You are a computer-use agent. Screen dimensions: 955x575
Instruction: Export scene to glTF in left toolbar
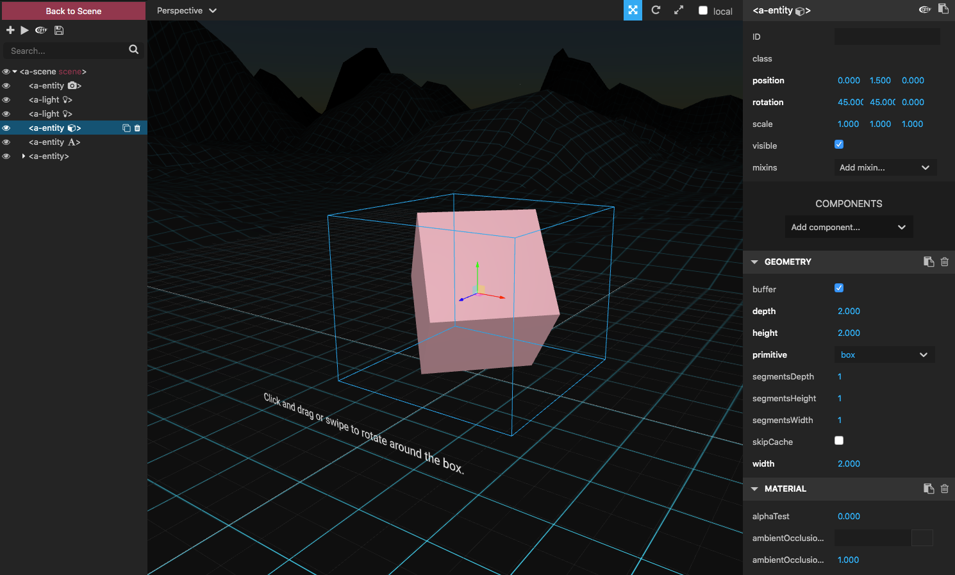[41, 30]
